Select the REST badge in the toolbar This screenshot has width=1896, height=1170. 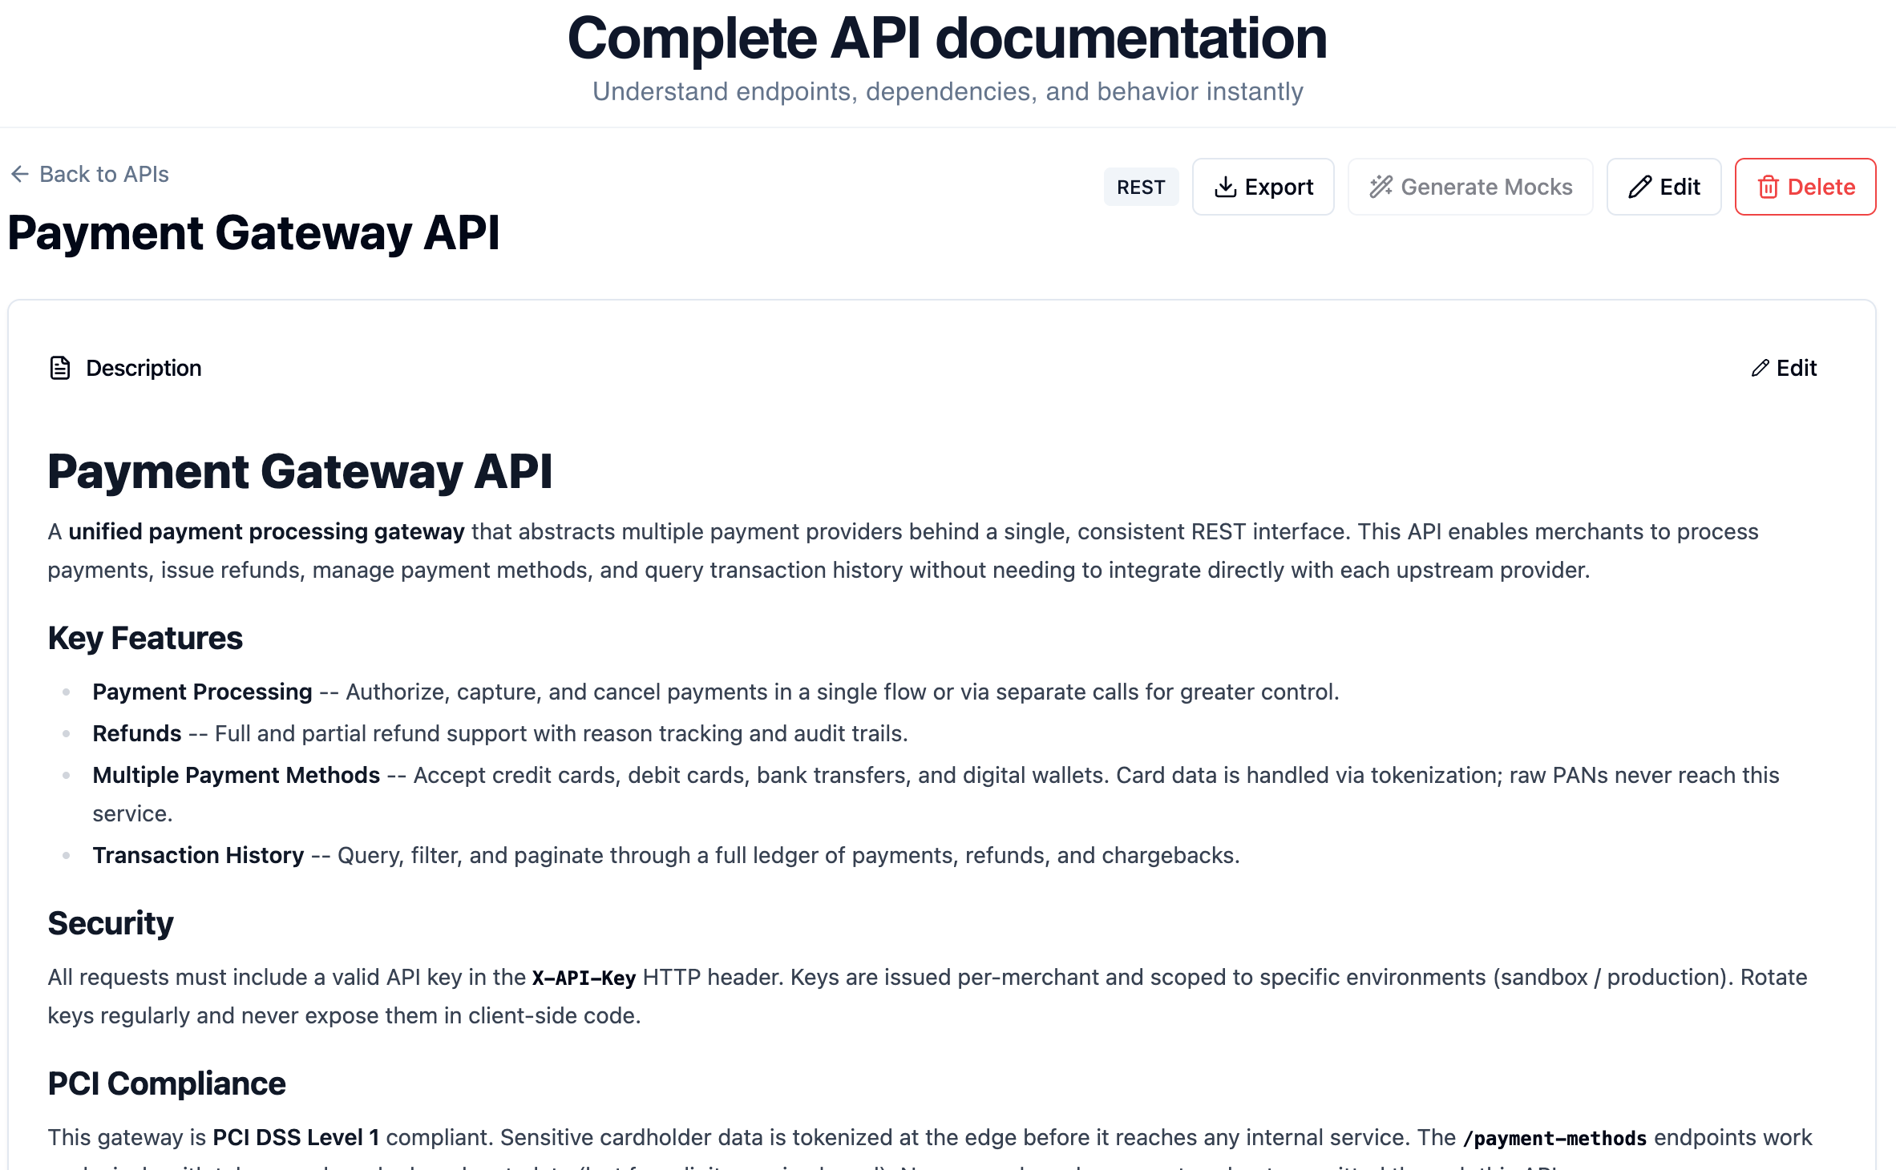pos(1142,186)
